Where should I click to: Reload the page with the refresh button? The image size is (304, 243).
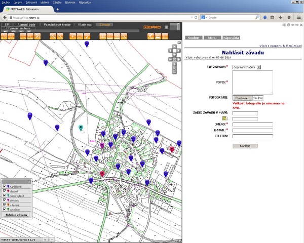click(196, 17)
